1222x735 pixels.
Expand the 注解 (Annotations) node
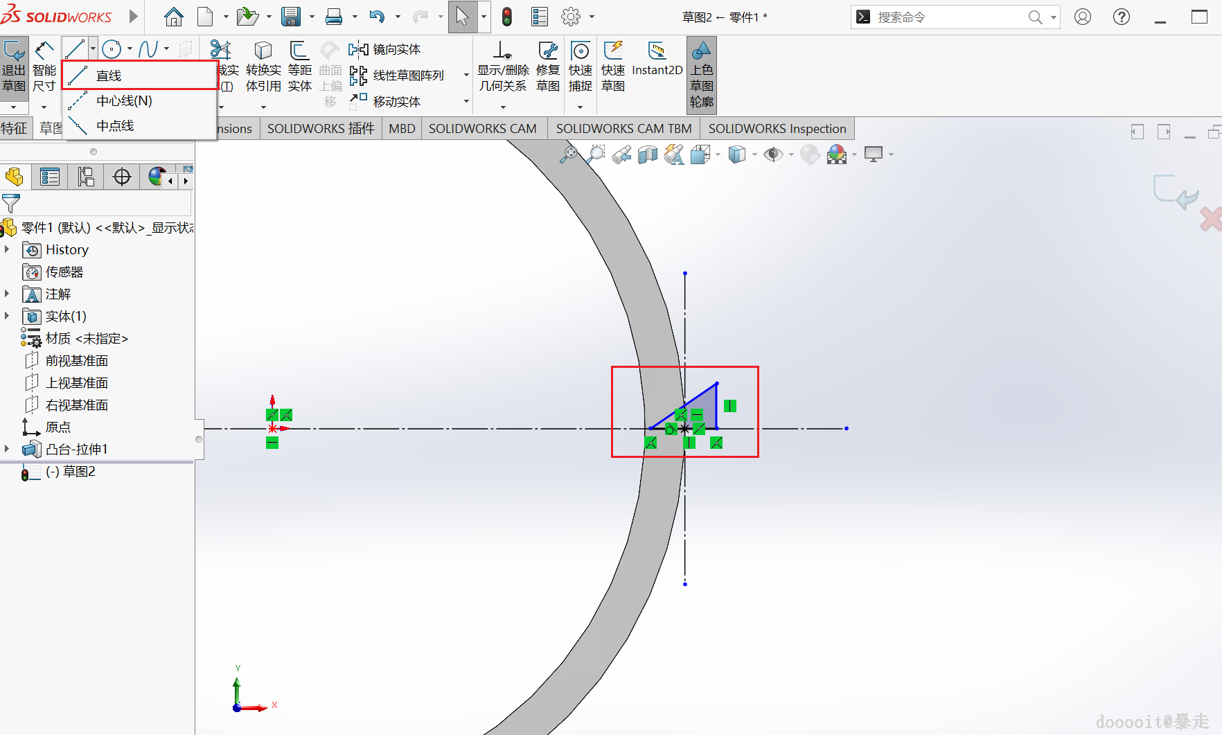[x=8, y=294]
